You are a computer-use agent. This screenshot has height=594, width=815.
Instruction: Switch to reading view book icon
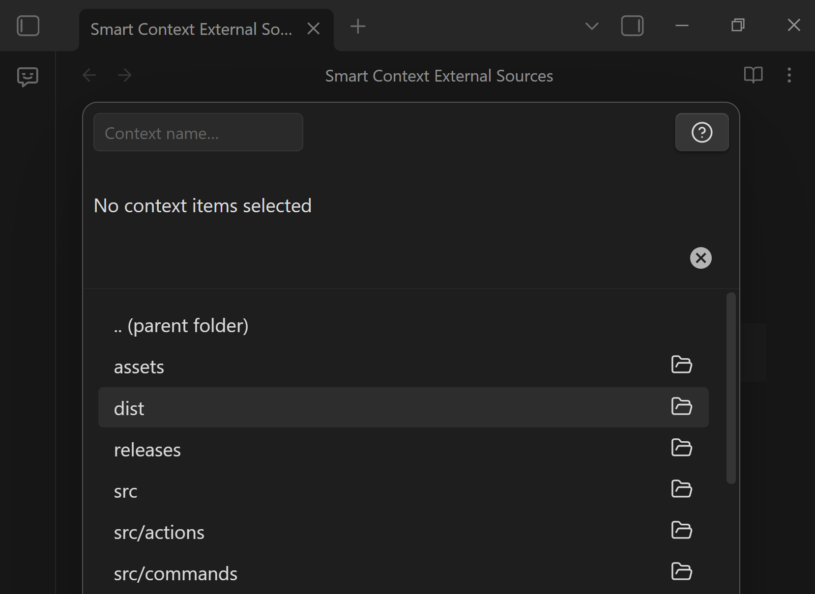(x=753, y=75)
